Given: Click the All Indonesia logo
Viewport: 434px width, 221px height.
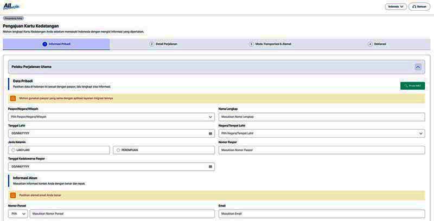Looking at the screenshot, I should pos(11,6).
